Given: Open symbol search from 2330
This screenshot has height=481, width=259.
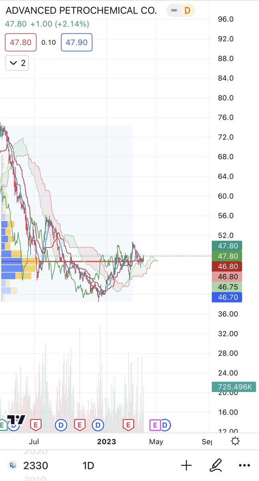Looking at the screenshot, I should click(36, 466).
